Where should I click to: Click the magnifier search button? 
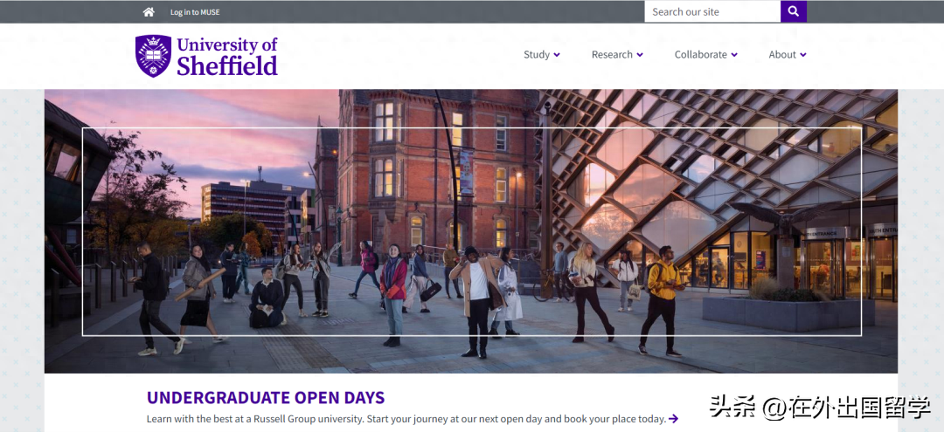(x=793, y=11)
